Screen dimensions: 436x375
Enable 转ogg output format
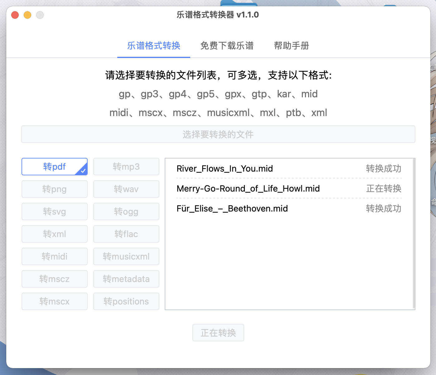[x=126, y=212]
